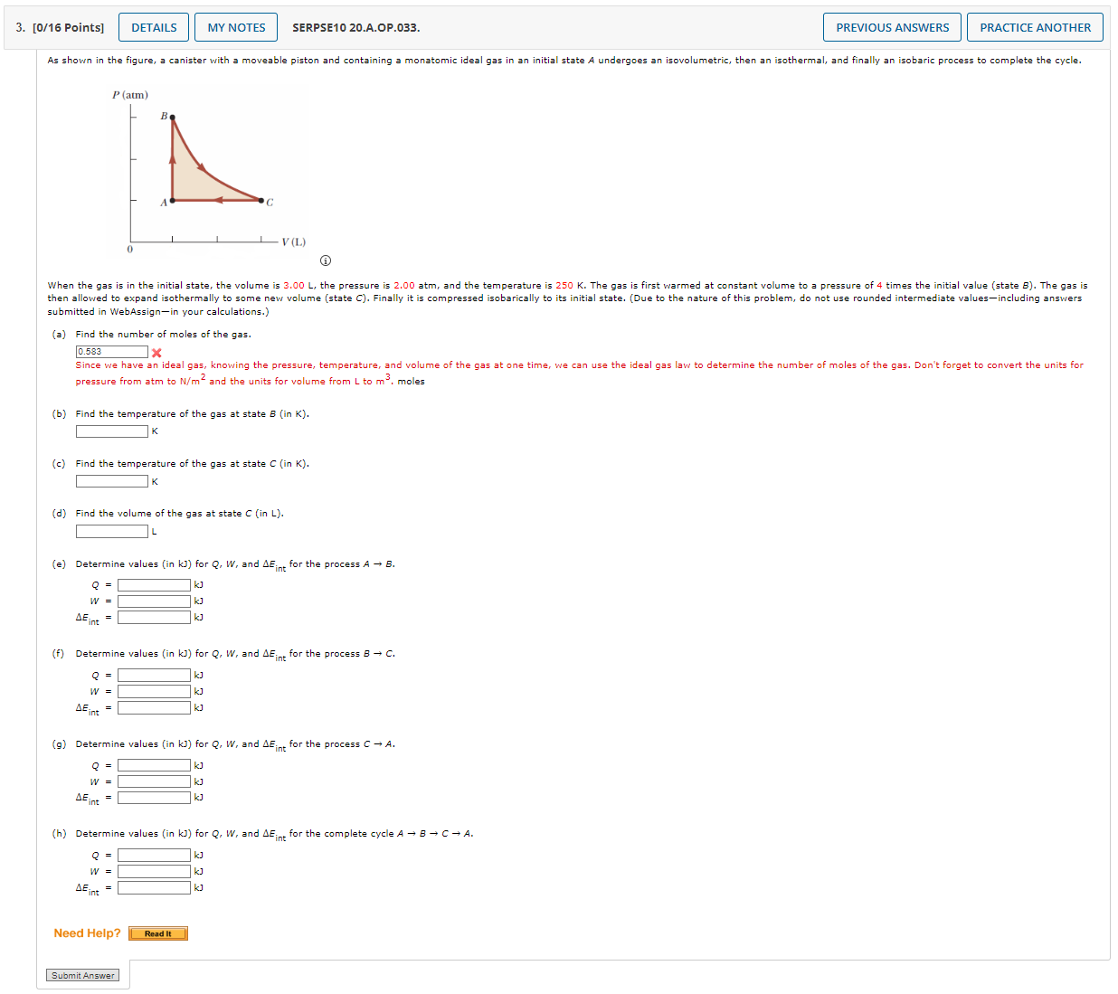
Task: Click the temperature input for state C
Action: point(111,480)
